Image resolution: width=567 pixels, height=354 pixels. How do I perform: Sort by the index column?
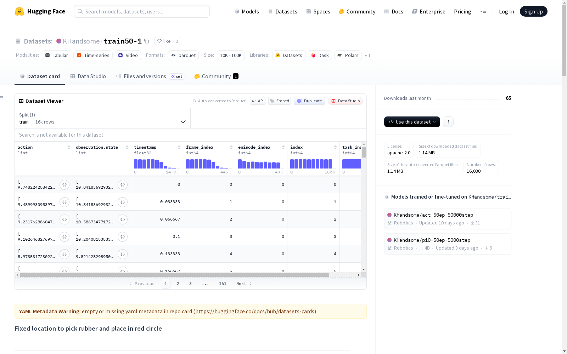click(x=335, y=147)
